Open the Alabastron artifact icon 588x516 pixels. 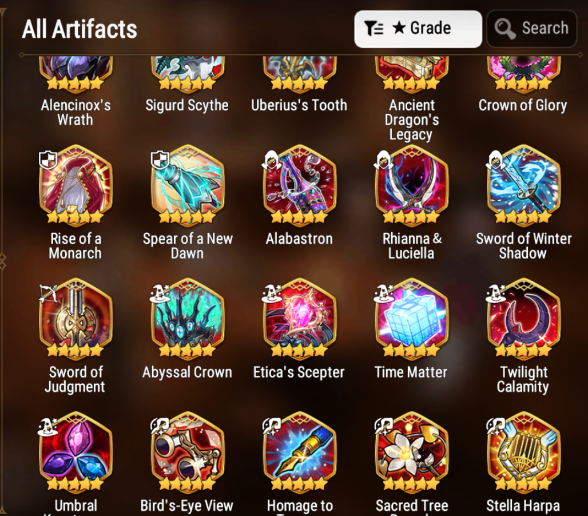pos(299,185)
